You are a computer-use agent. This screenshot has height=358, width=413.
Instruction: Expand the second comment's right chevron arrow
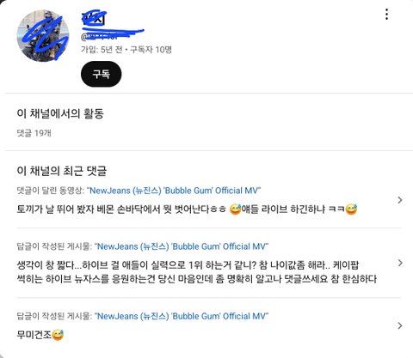(400, 263)
